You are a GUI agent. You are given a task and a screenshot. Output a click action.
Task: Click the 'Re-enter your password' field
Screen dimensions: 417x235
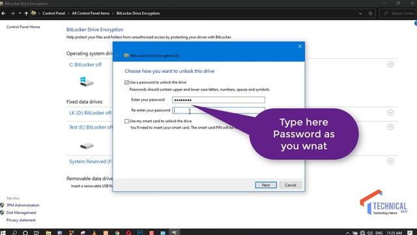pyautogui.click(x=218, y=110)
